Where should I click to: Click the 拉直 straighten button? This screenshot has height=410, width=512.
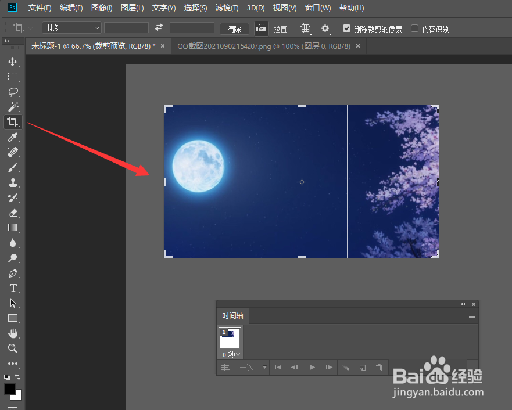click(x=280, y=29)
